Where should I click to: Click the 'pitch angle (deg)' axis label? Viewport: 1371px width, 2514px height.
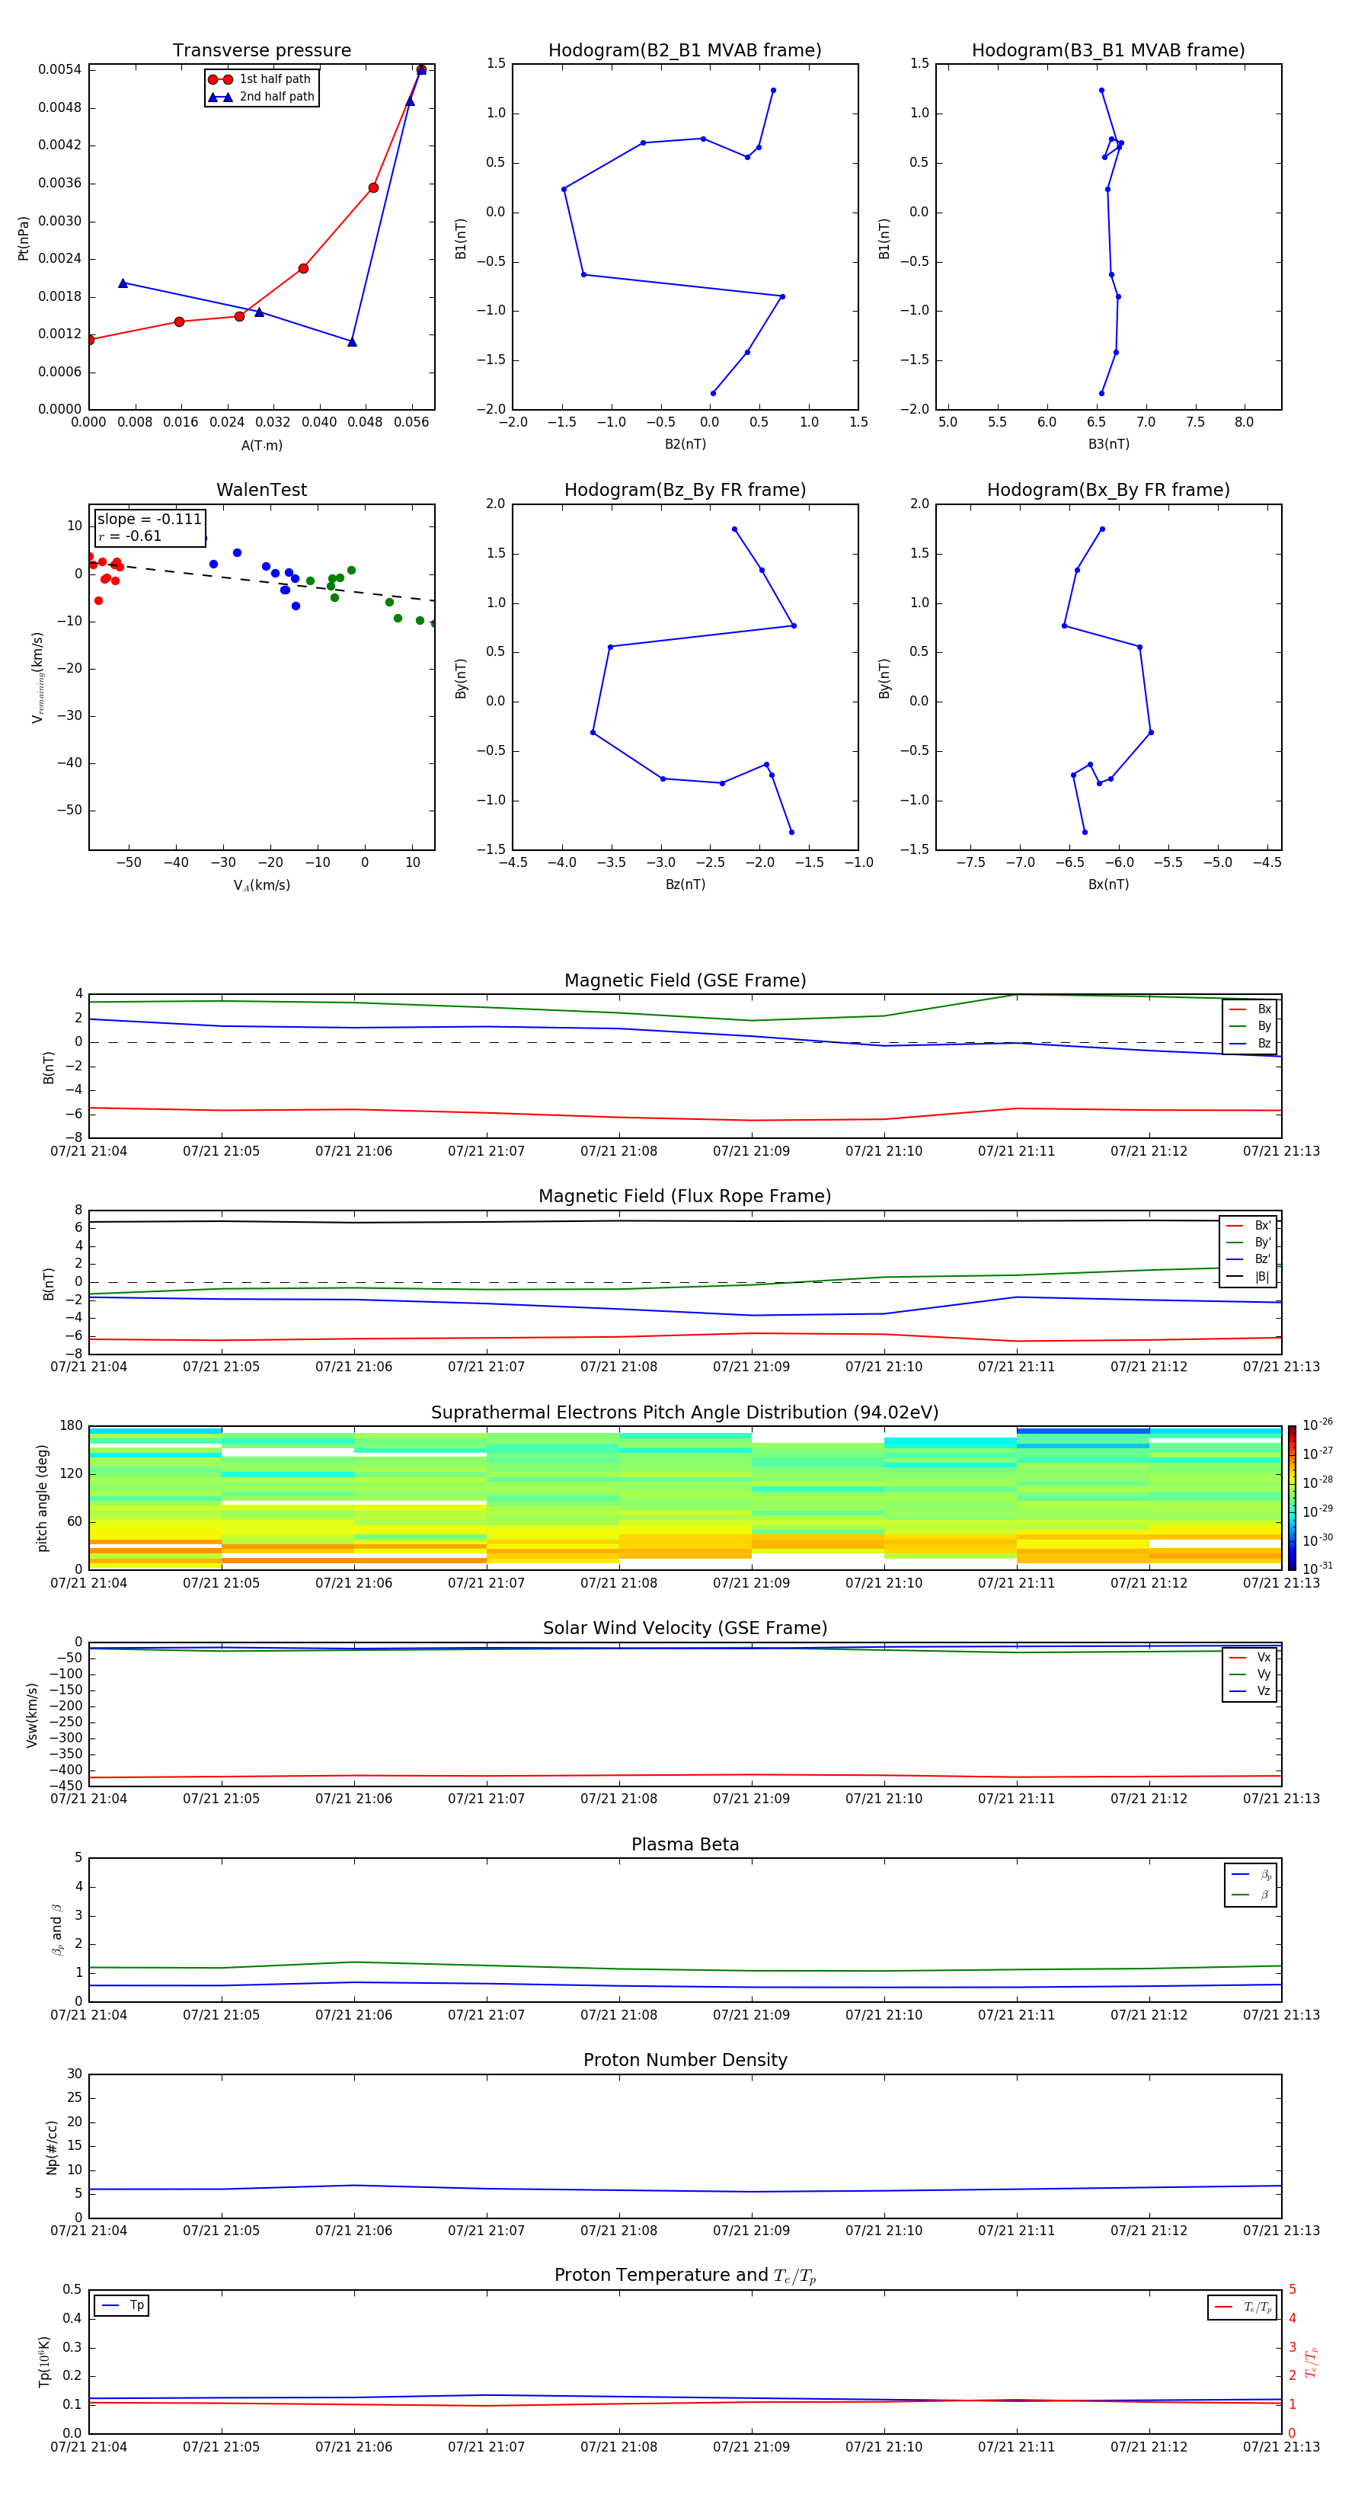(x=42, y=1498)
